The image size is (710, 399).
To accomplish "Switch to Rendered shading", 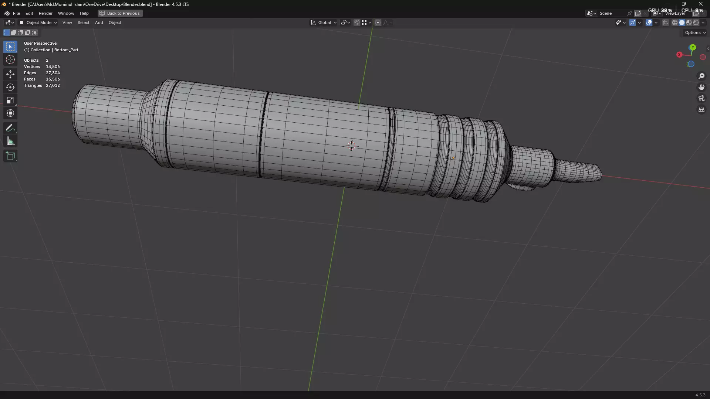I will pyautogui.click(x=696, y=23).
